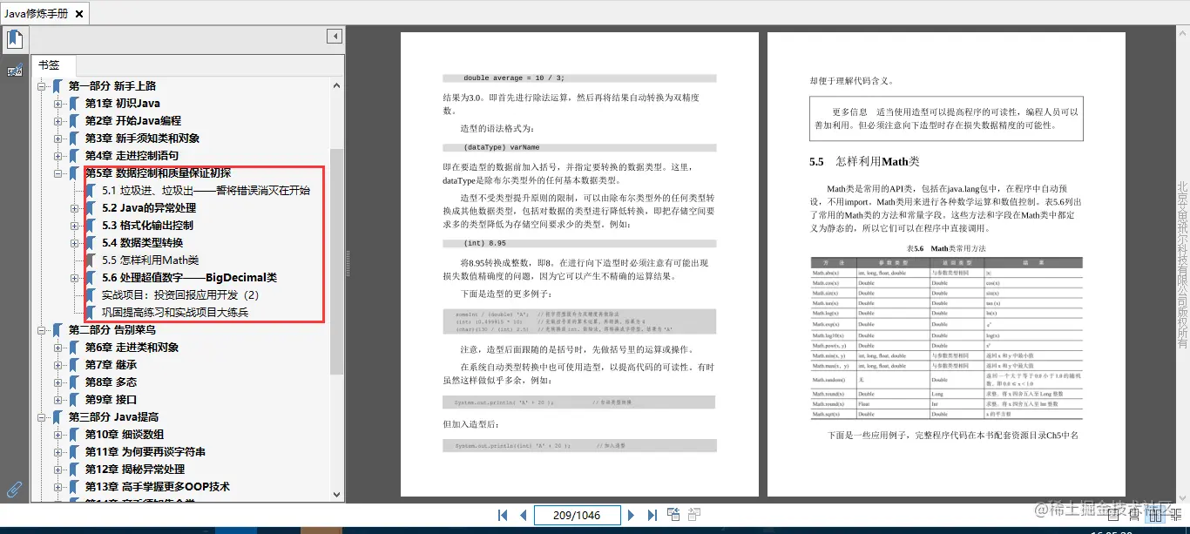Jump to the first page icon

503,515
